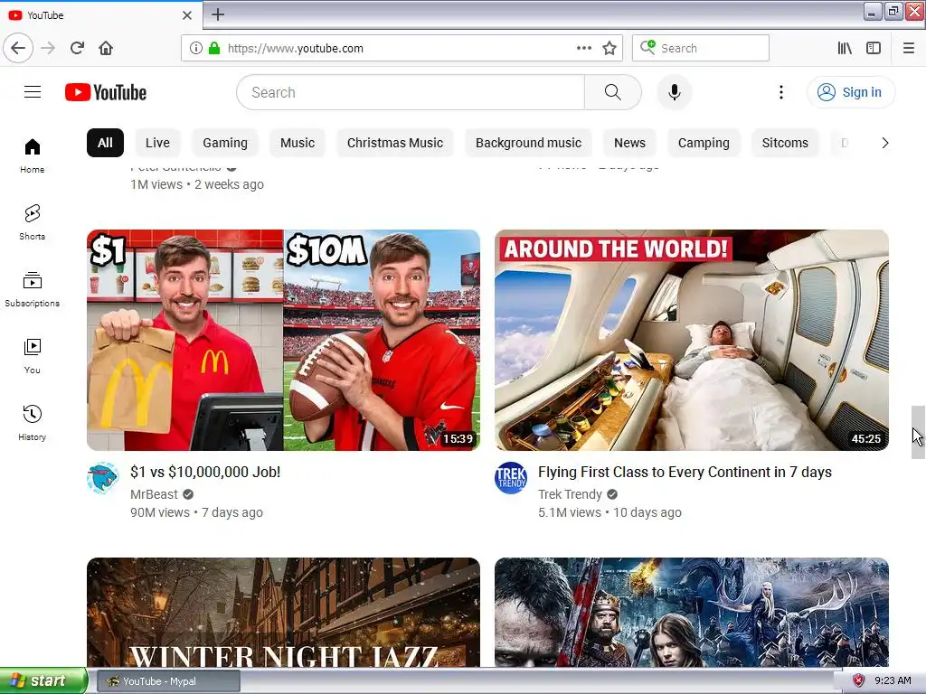Select the YouTube browser tab
This screenshot has height=694, width=926.
[101, 15]
